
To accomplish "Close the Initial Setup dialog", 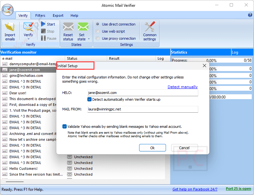I will 204,66.
